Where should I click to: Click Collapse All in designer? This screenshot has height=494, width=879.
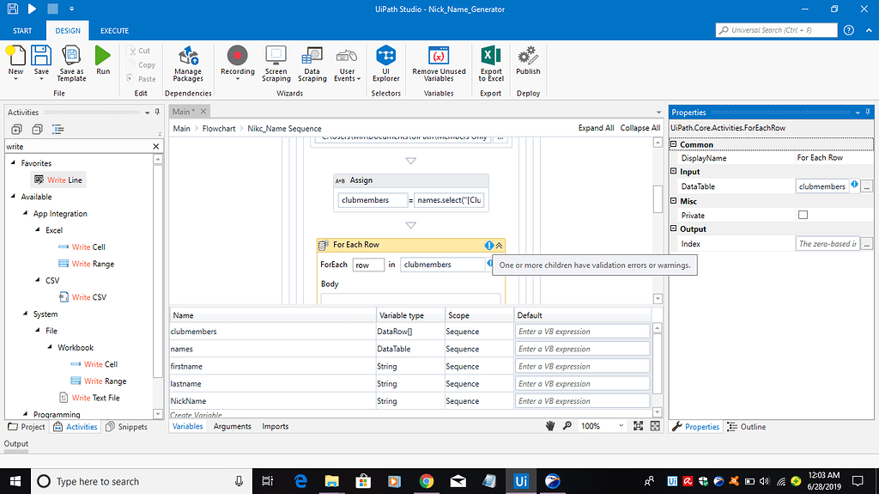[x=640, y=128]
